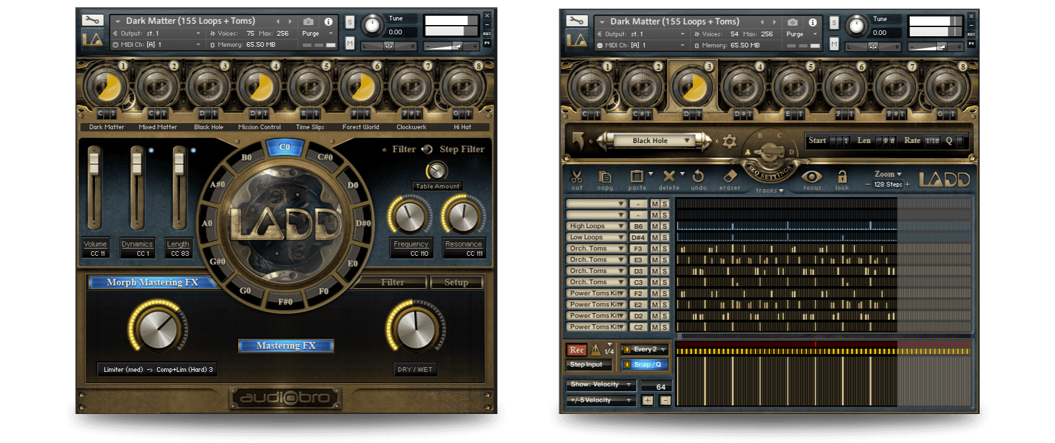Click the focus eye icon
Viewport: 1055px width, 443px height.
812,177
